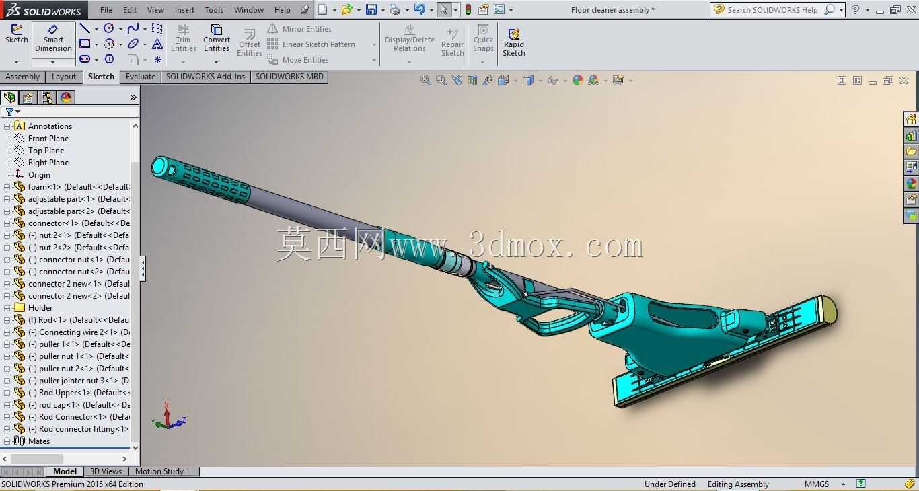Pick the Ellipse sketch tool
The image size is (919, 491).
pos(133,44)
